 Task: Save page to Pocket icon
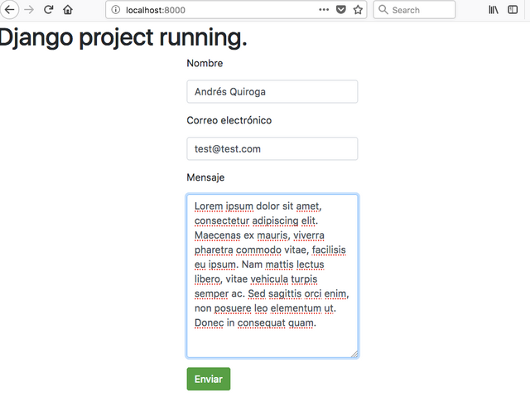[341, 10]
